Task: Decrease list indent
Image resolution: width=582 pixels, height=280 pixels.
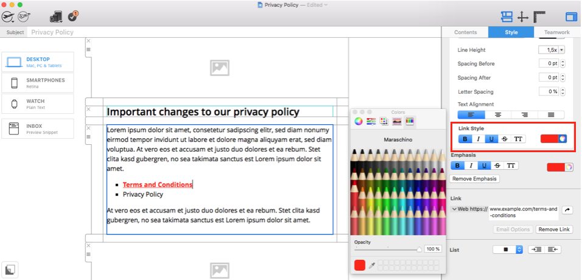Action: [553, 250]
